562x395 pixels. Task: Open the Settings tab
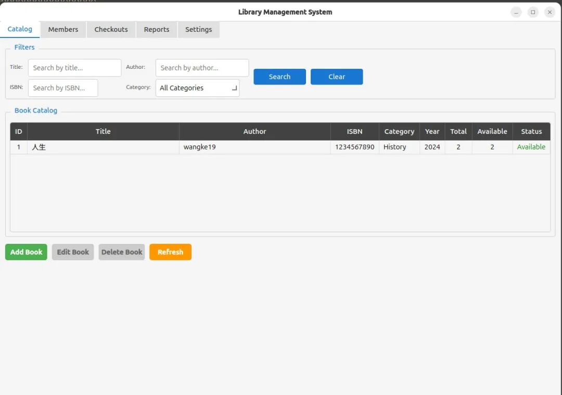click(199, 29)
